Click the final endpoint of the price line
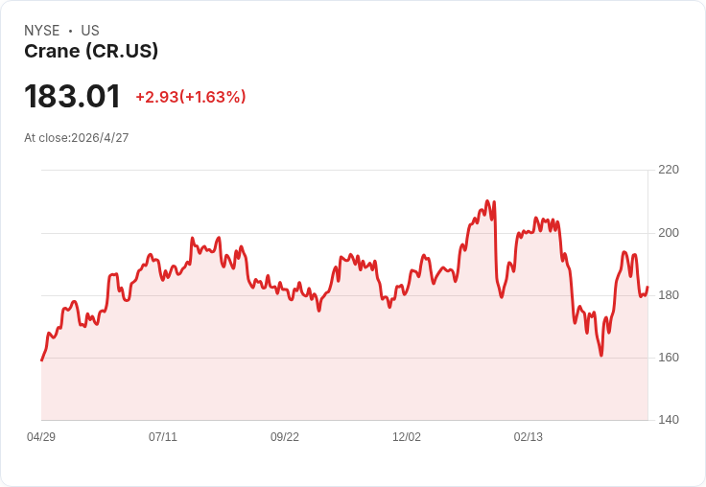Screen dimensions: 706x487 647,287
